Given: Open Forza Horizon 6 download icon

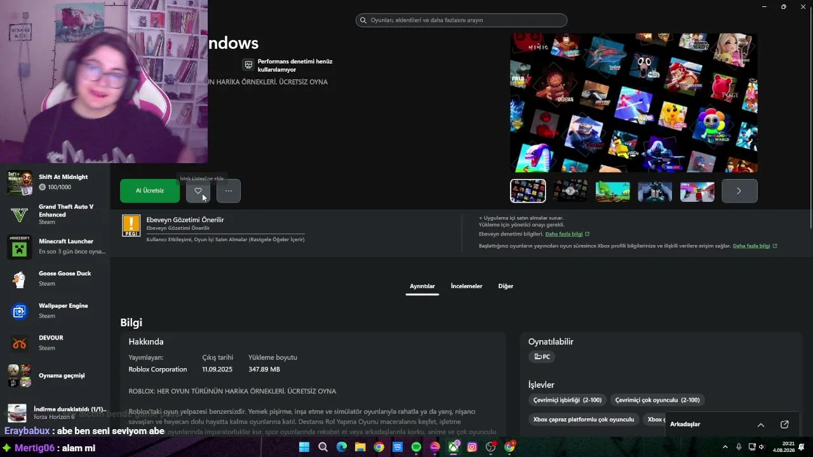Looking at the screenshot, I should 17,413.
